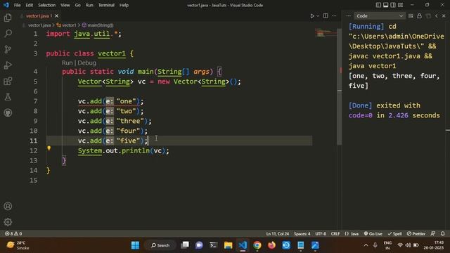
Task: Open the Search view in activity bar
Action: click(x=8, y=34)
